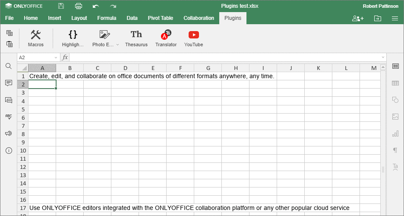The height and width of the screenshot is (216, 404).
Task: Select the Plugins tab
Action: 233,18
